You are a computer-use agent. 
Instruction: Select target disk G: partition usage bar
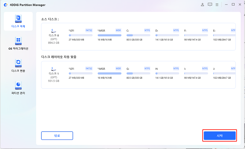click(138, 73)
